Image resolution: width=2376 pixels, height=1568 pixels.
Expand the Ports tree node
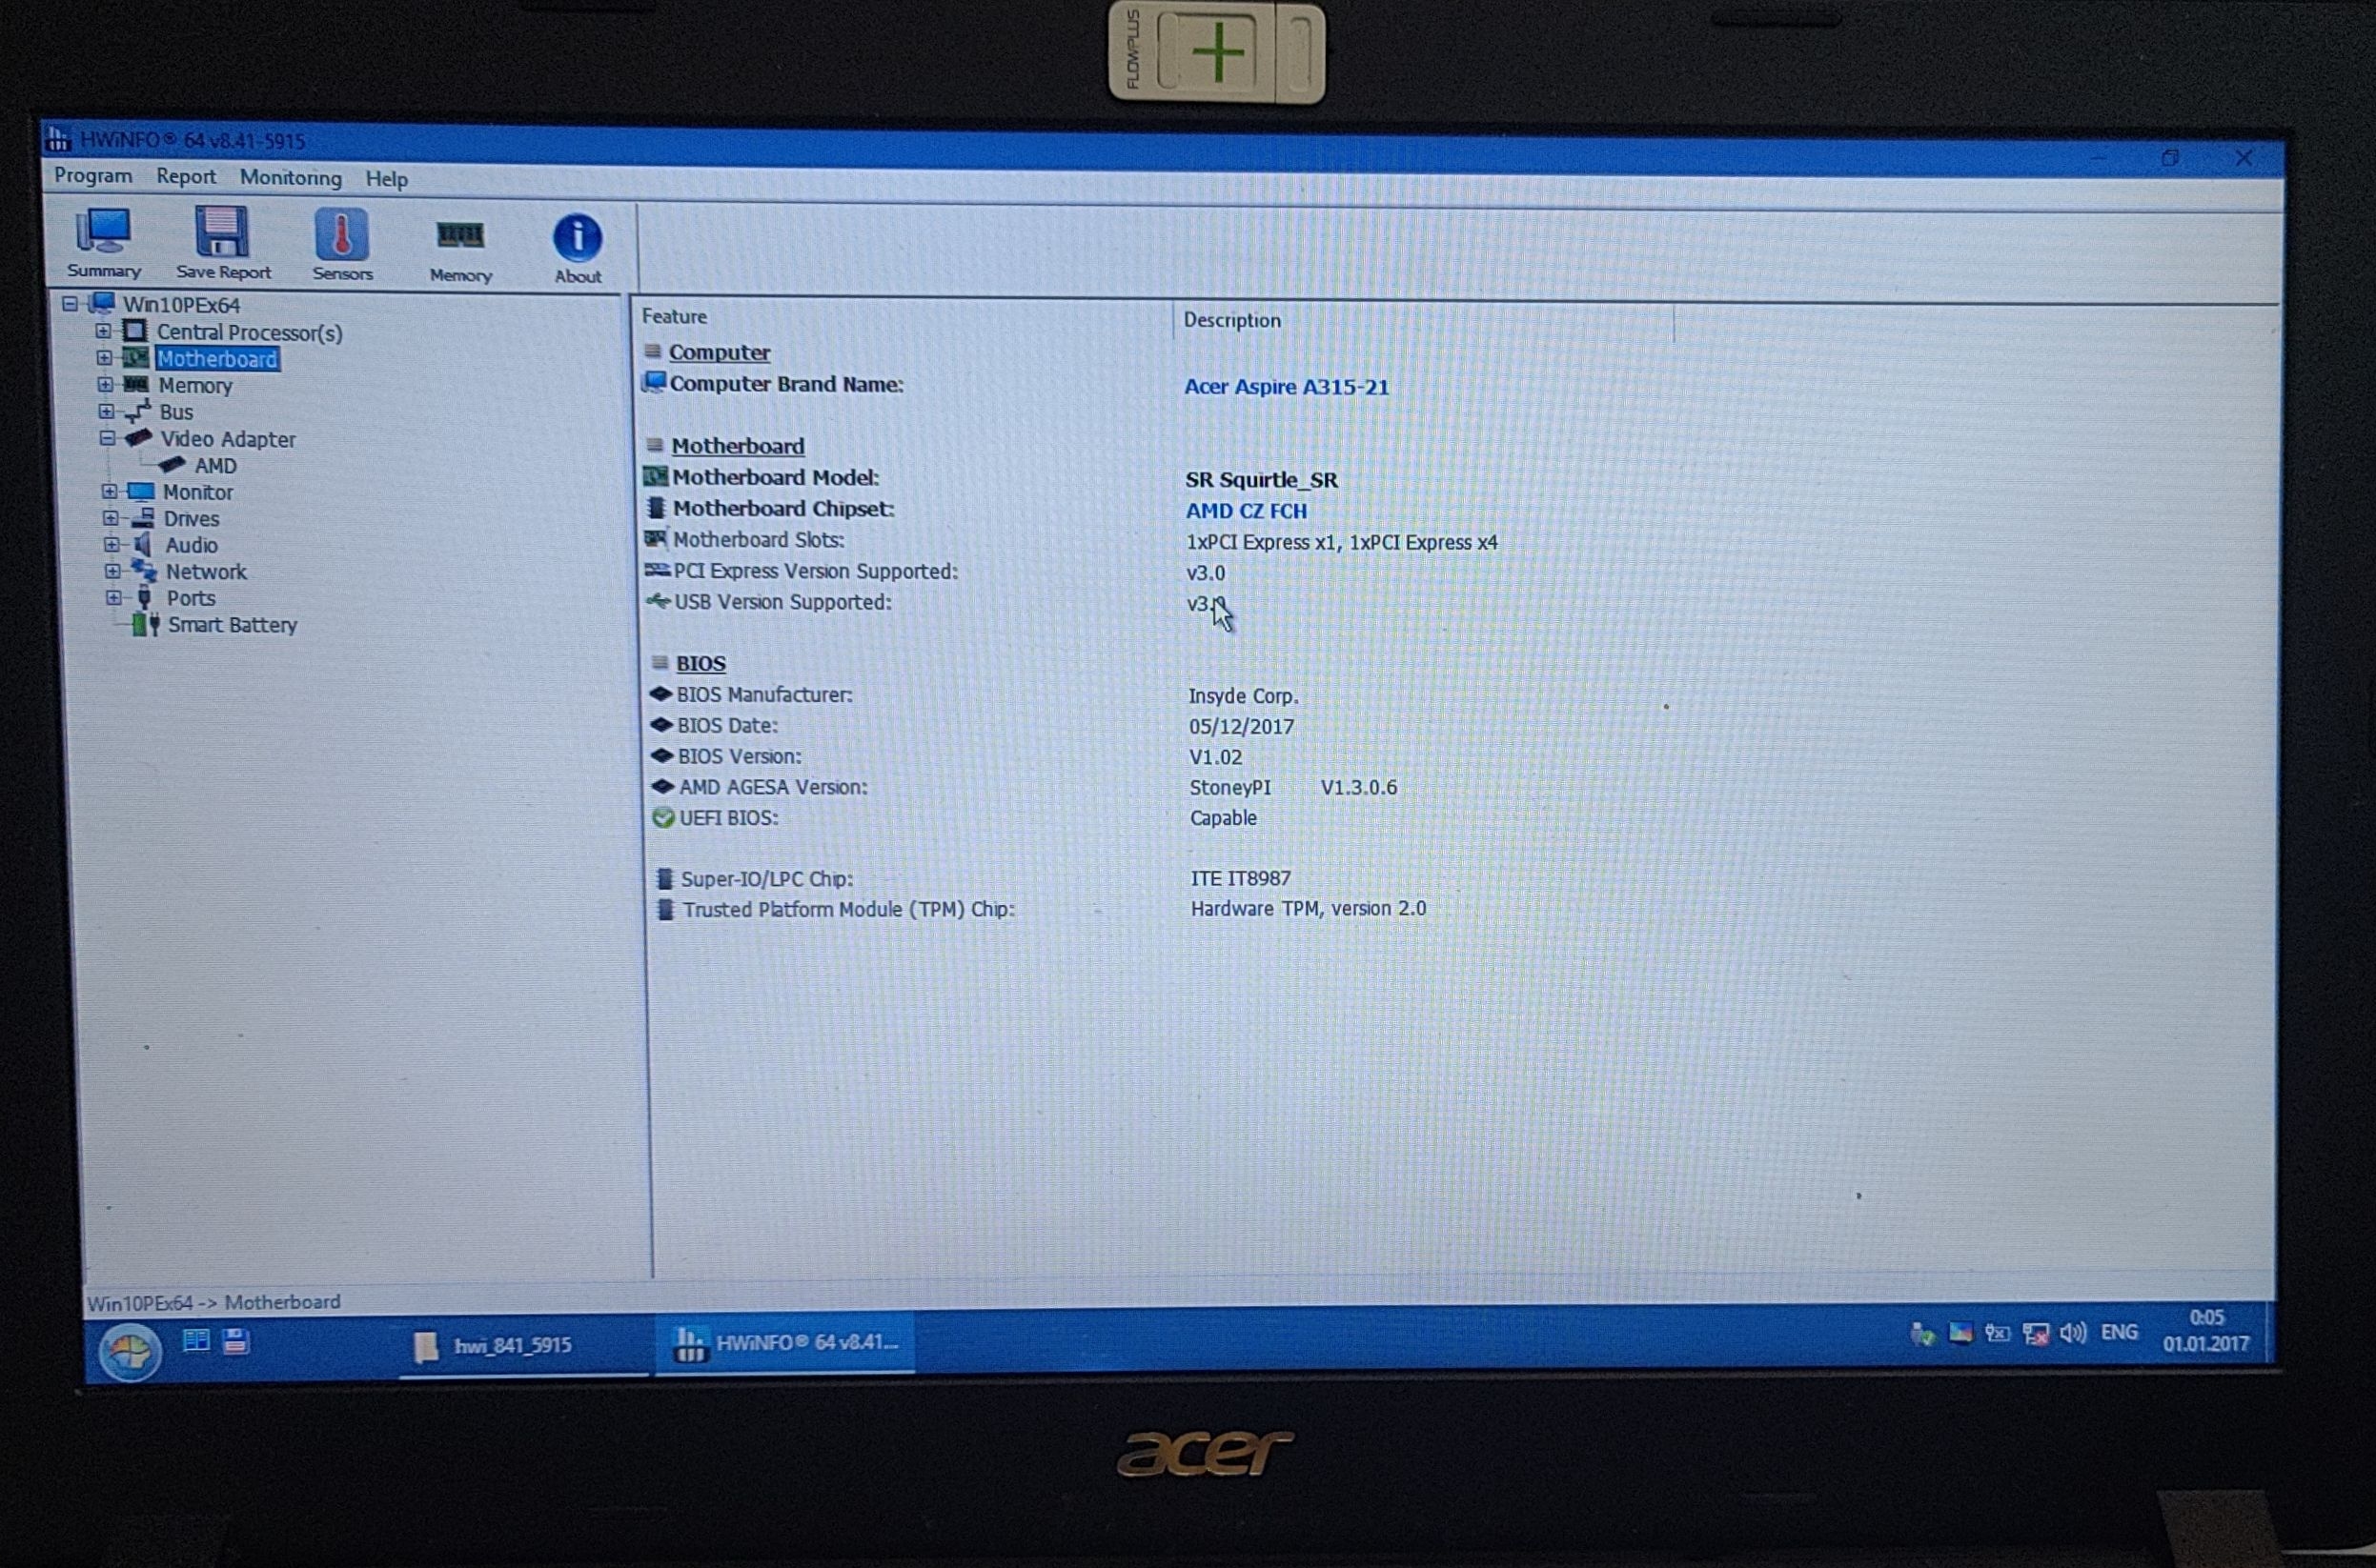pos(113,597)
